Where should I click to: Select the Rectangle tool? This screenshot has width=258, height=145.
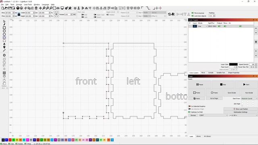(x=4, y=28)
